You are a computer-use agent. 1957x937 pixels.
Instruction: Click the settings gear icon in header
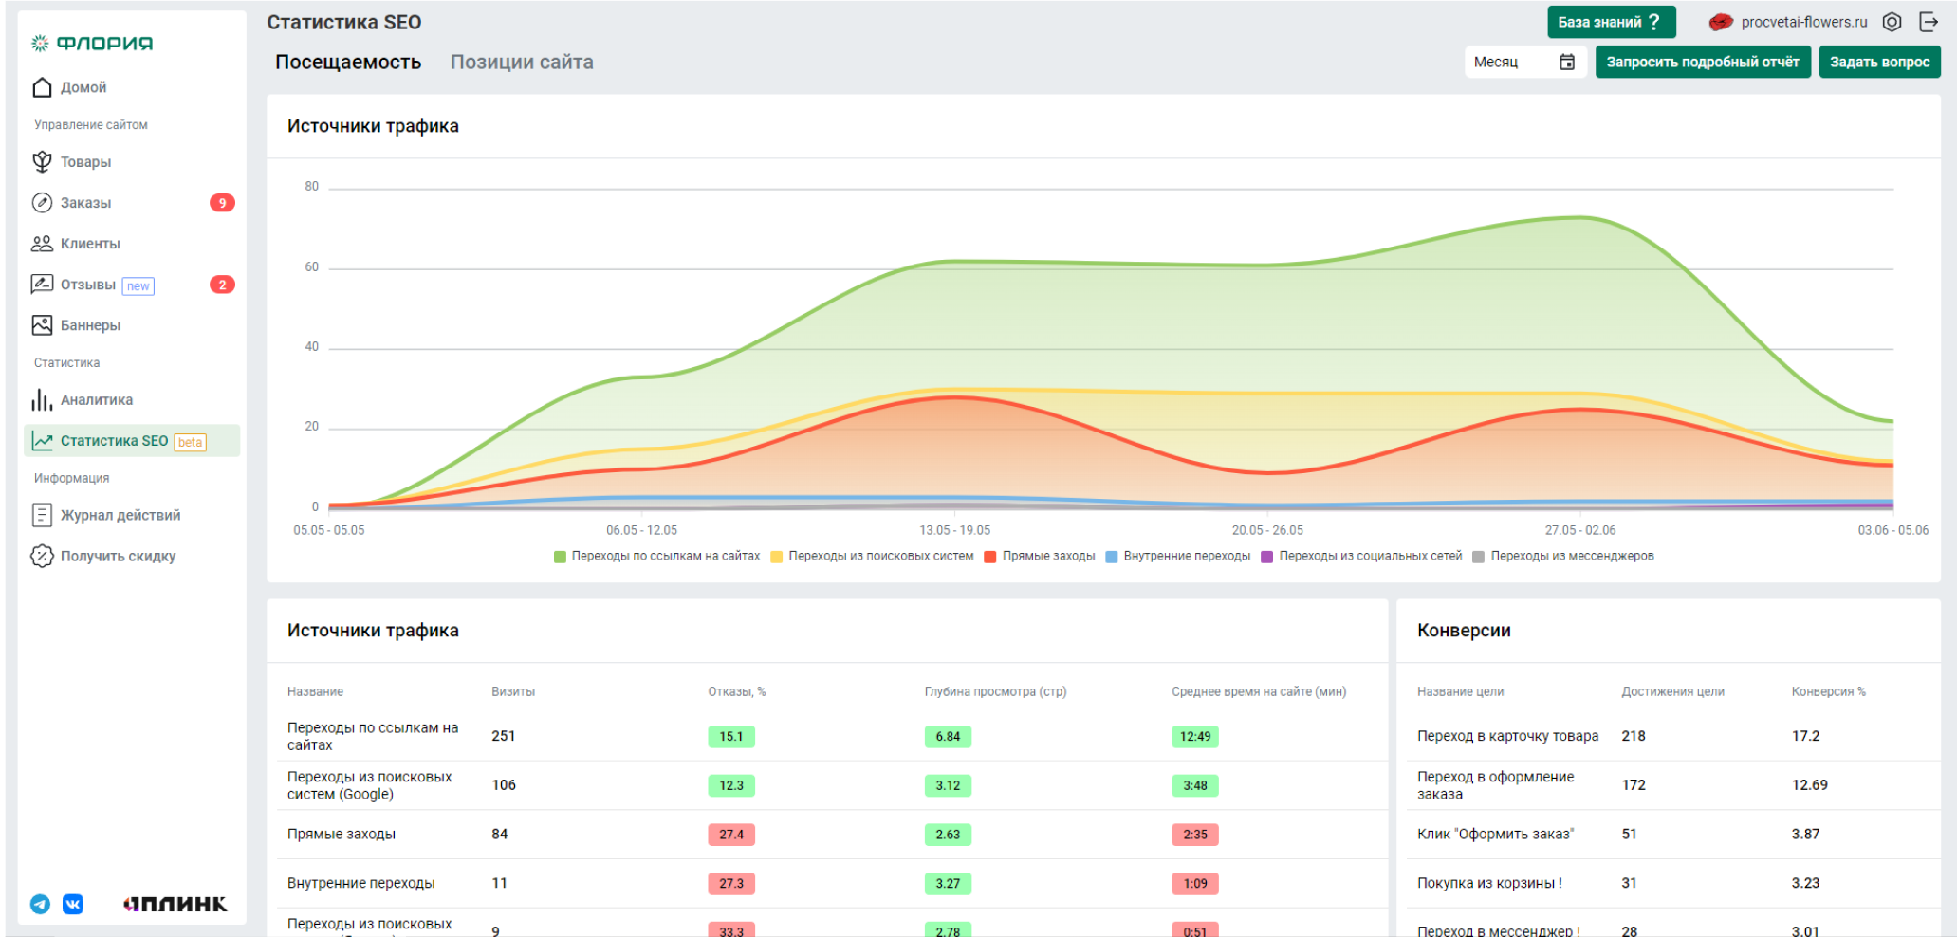1892,22
